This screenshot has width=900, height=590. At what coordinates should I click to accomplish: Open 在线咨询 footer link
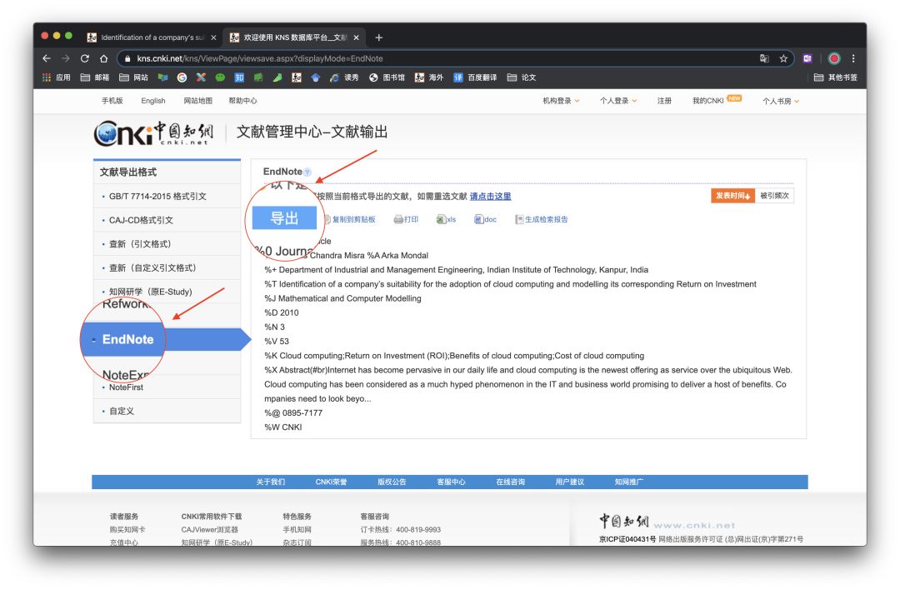[510, 482]
